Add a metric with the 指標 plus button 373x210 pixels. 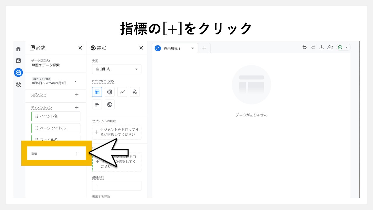click(x=77, y=153)
